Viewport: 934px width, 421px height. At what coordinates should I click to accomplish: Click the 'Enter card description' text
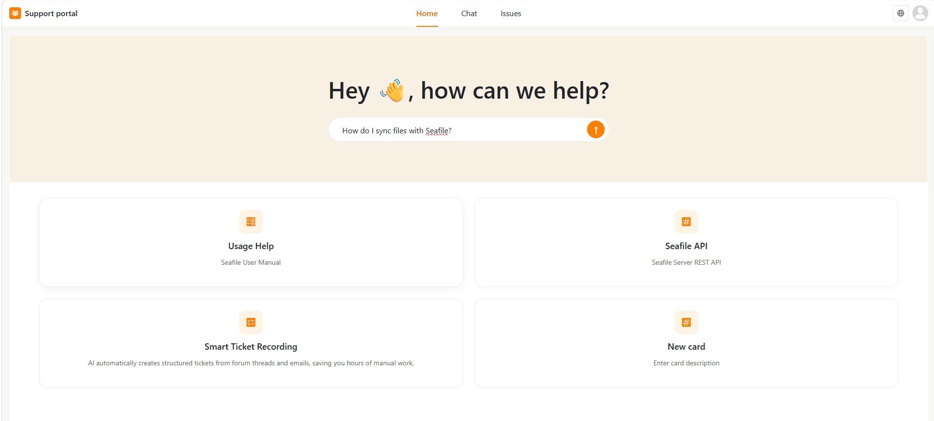pos(686,363)
